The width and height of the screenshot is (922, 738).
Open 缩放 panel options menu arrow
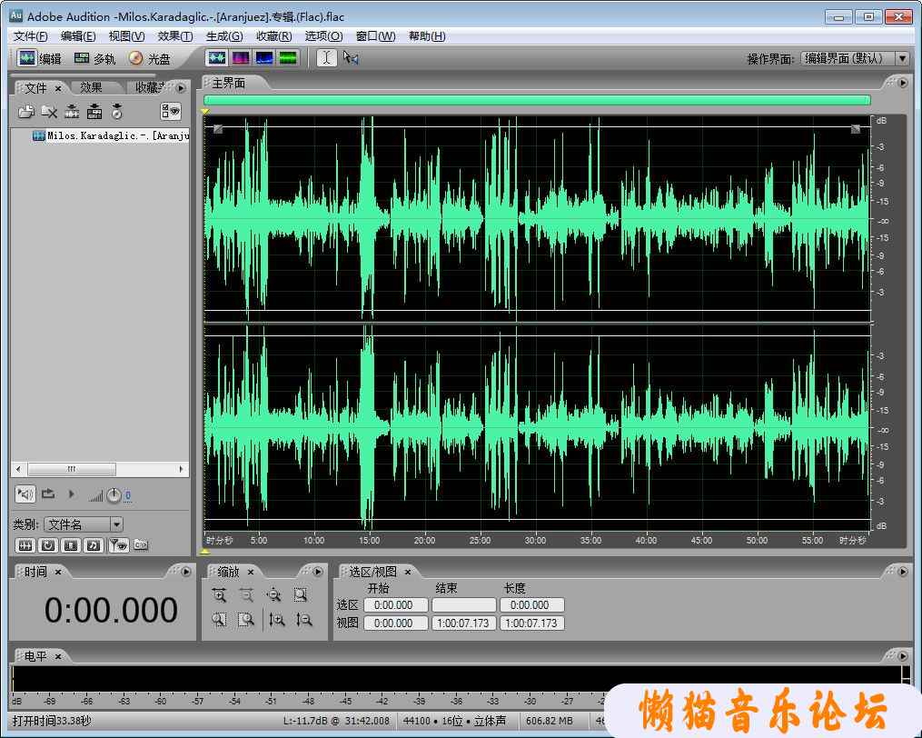click(318, 572)
